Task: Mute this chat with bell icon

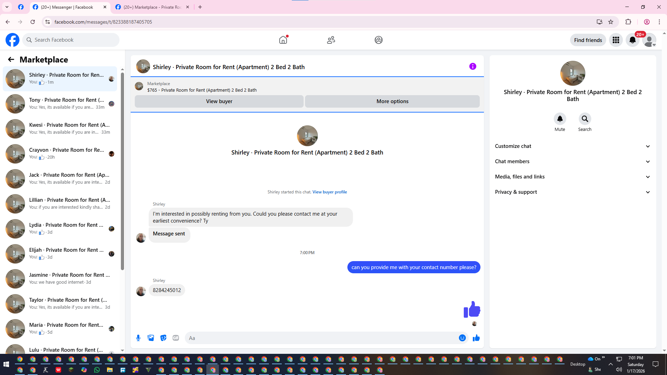Action: pos(560,119)
